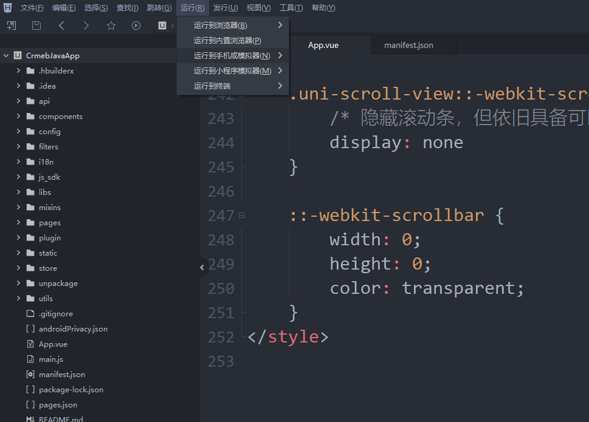Expand the .idea folder

point(18,86)
